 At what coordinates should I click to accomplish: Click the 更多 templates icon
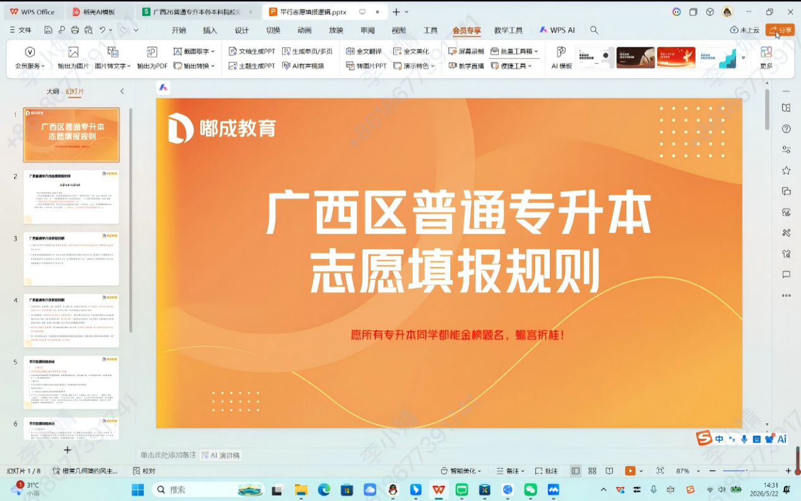[766, 57]
